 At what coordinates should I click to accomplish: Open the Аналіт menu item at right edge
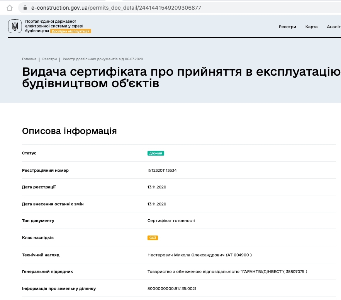tap(334, 27)
